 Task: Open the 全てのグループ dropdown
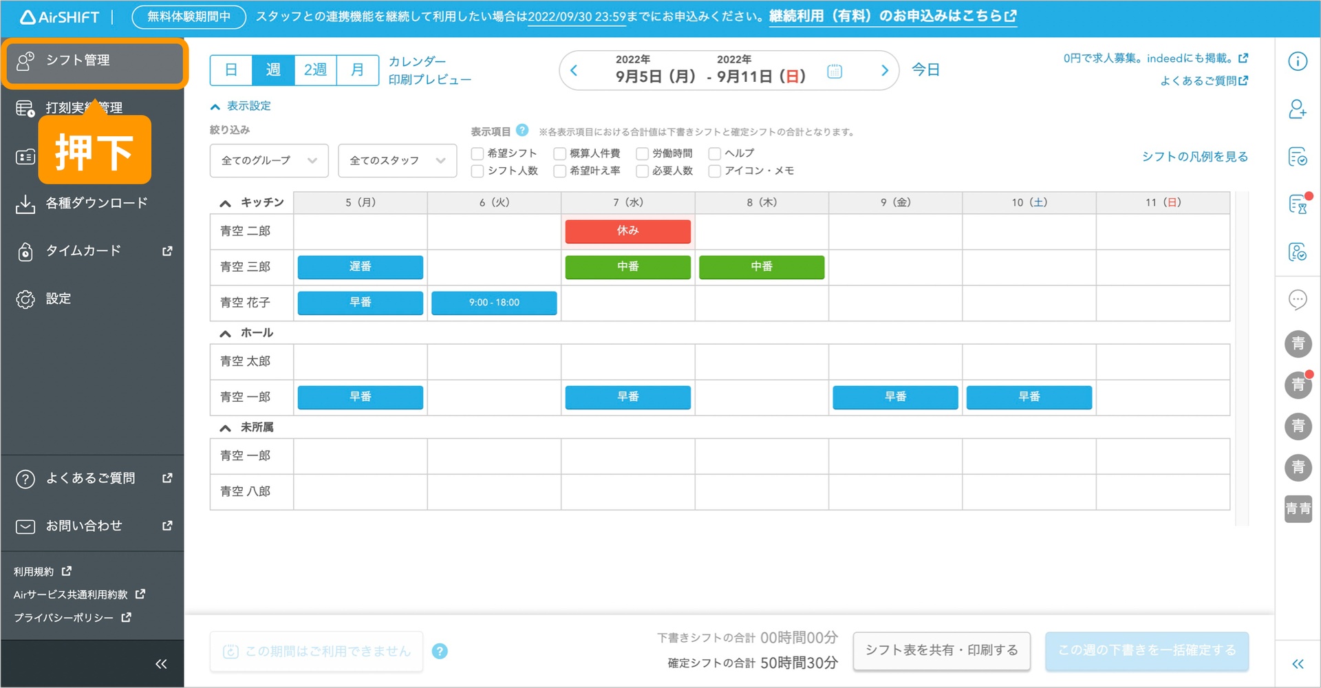[x=268, y=160]
